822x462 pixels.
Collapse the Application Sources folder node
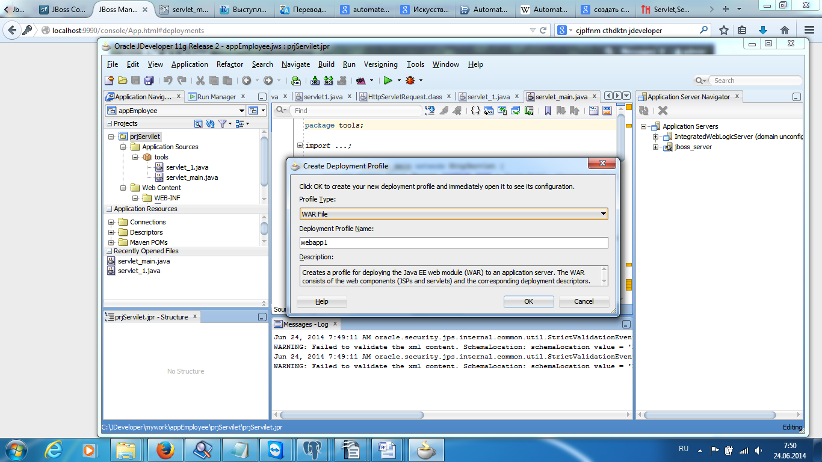point(123,147)
